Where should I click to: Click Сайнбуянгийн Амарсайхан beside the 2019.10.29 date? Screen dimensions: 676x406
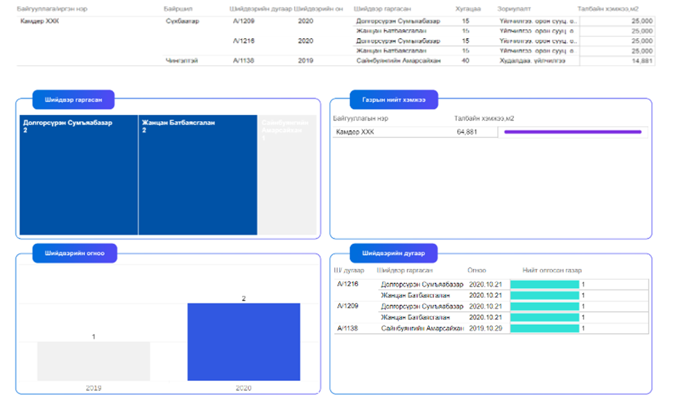(422, 328)
